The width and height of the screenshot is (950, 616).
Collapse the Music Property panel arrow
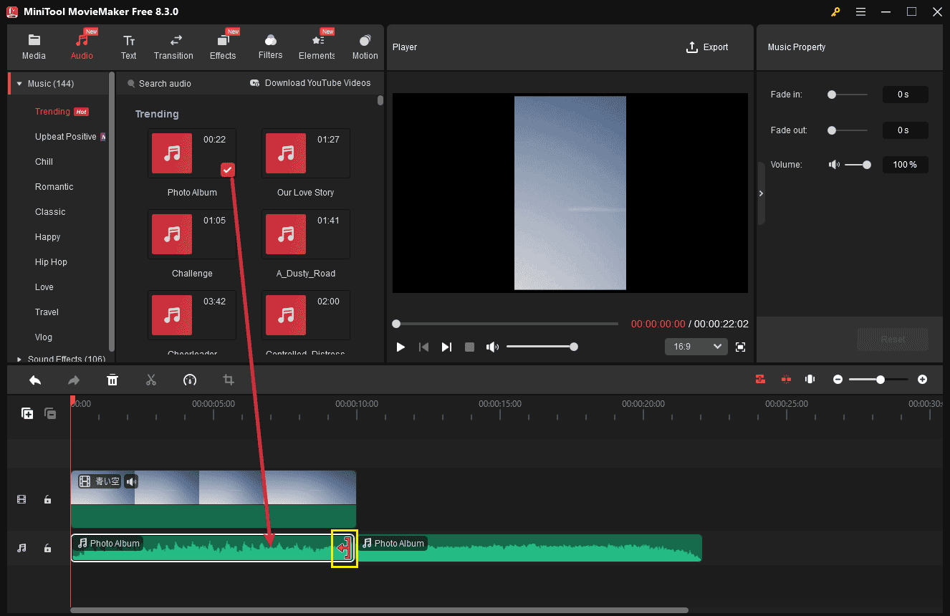tap(761, 193)
